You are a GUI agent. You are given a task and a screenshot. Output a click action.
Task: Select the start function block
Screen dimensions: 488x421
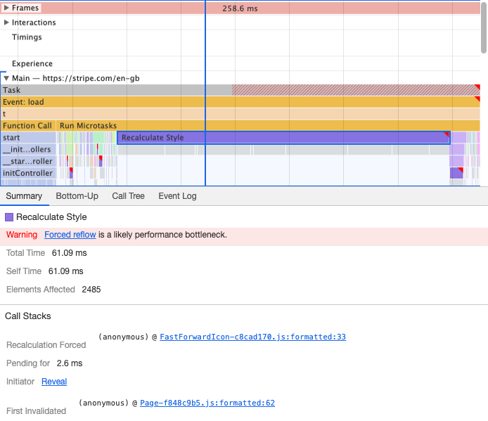[28, 138]
